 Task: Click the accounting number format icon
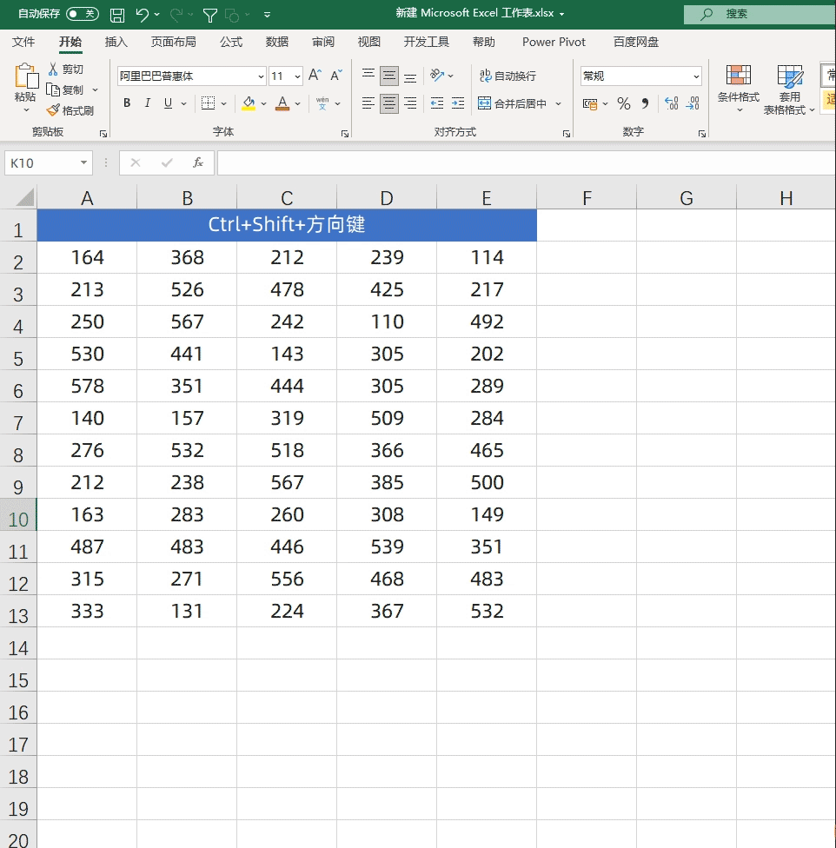point(590,104)
